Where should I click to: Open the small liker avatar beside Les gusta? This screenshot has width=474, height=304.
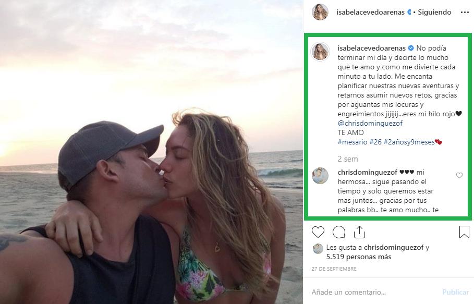(318, 248)
